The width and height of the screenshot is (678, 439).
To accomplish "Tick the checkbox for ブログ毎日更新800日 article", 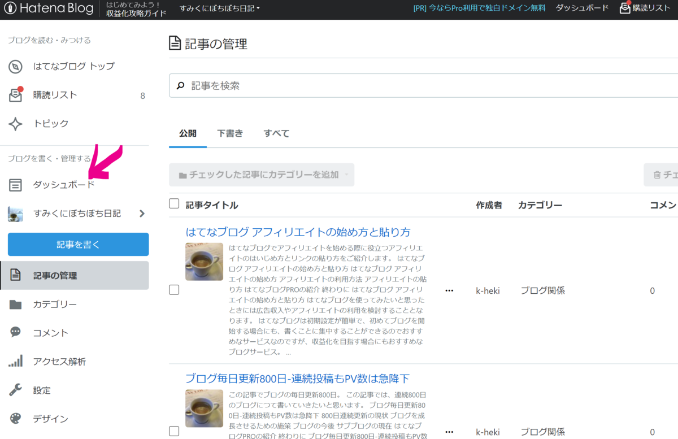I will 174,431.
